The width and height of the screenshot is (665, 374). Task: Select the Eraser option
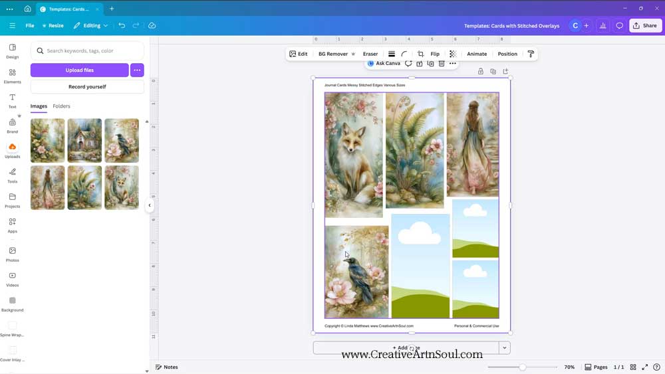point(370,54)
